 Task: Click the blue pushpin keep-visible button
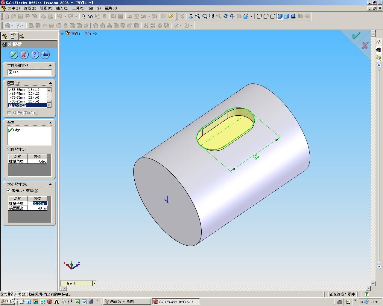click(x=45, y=54)
